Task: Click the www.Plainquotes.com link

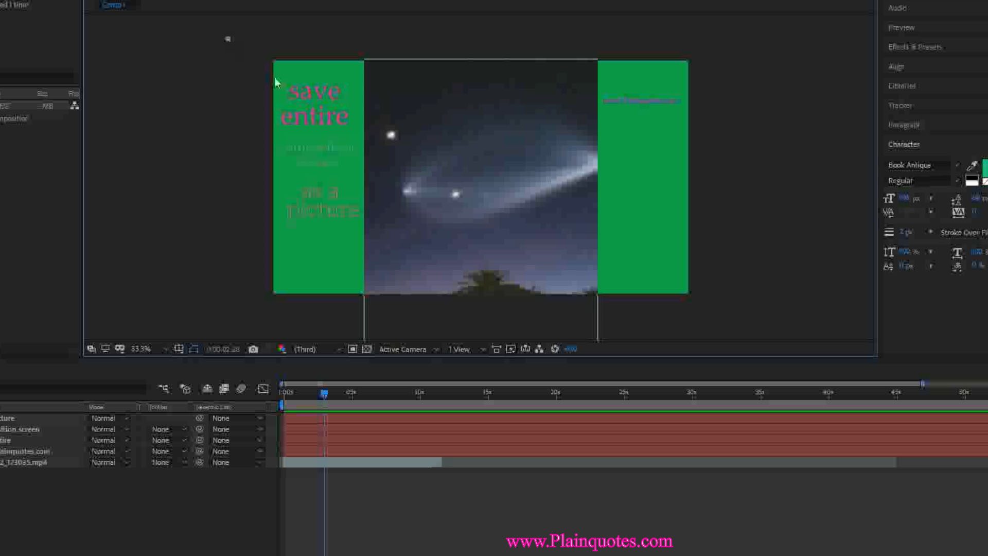Action: coord(589,542)
